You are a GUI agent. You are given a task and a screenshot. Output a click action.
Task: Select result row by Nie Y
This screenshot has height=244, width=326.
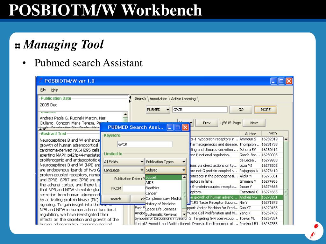click(x=237, y=202)
